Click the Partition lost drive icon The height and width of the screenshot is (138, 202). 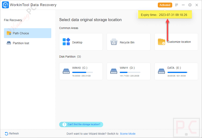click(9, 43)
